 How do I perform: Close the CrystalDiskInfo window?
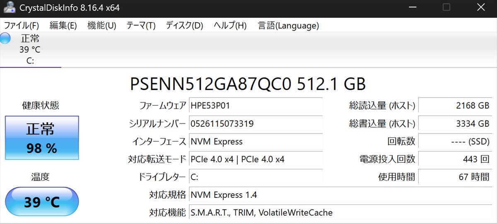[x=480, y=7]
